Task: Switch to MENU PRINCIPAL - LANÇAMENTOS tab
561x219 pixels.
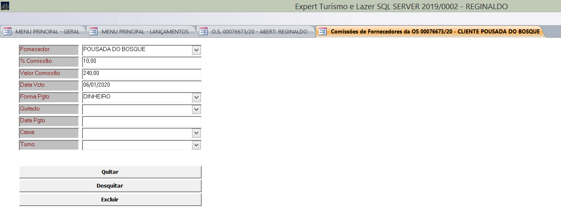Action: pyautogui.click(x=145, y=31)
